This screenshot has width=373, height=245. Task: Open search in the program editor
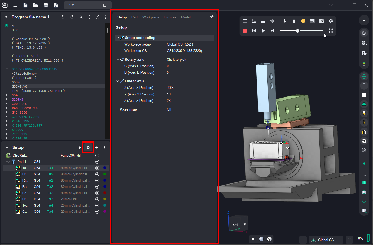coord(81,17)
